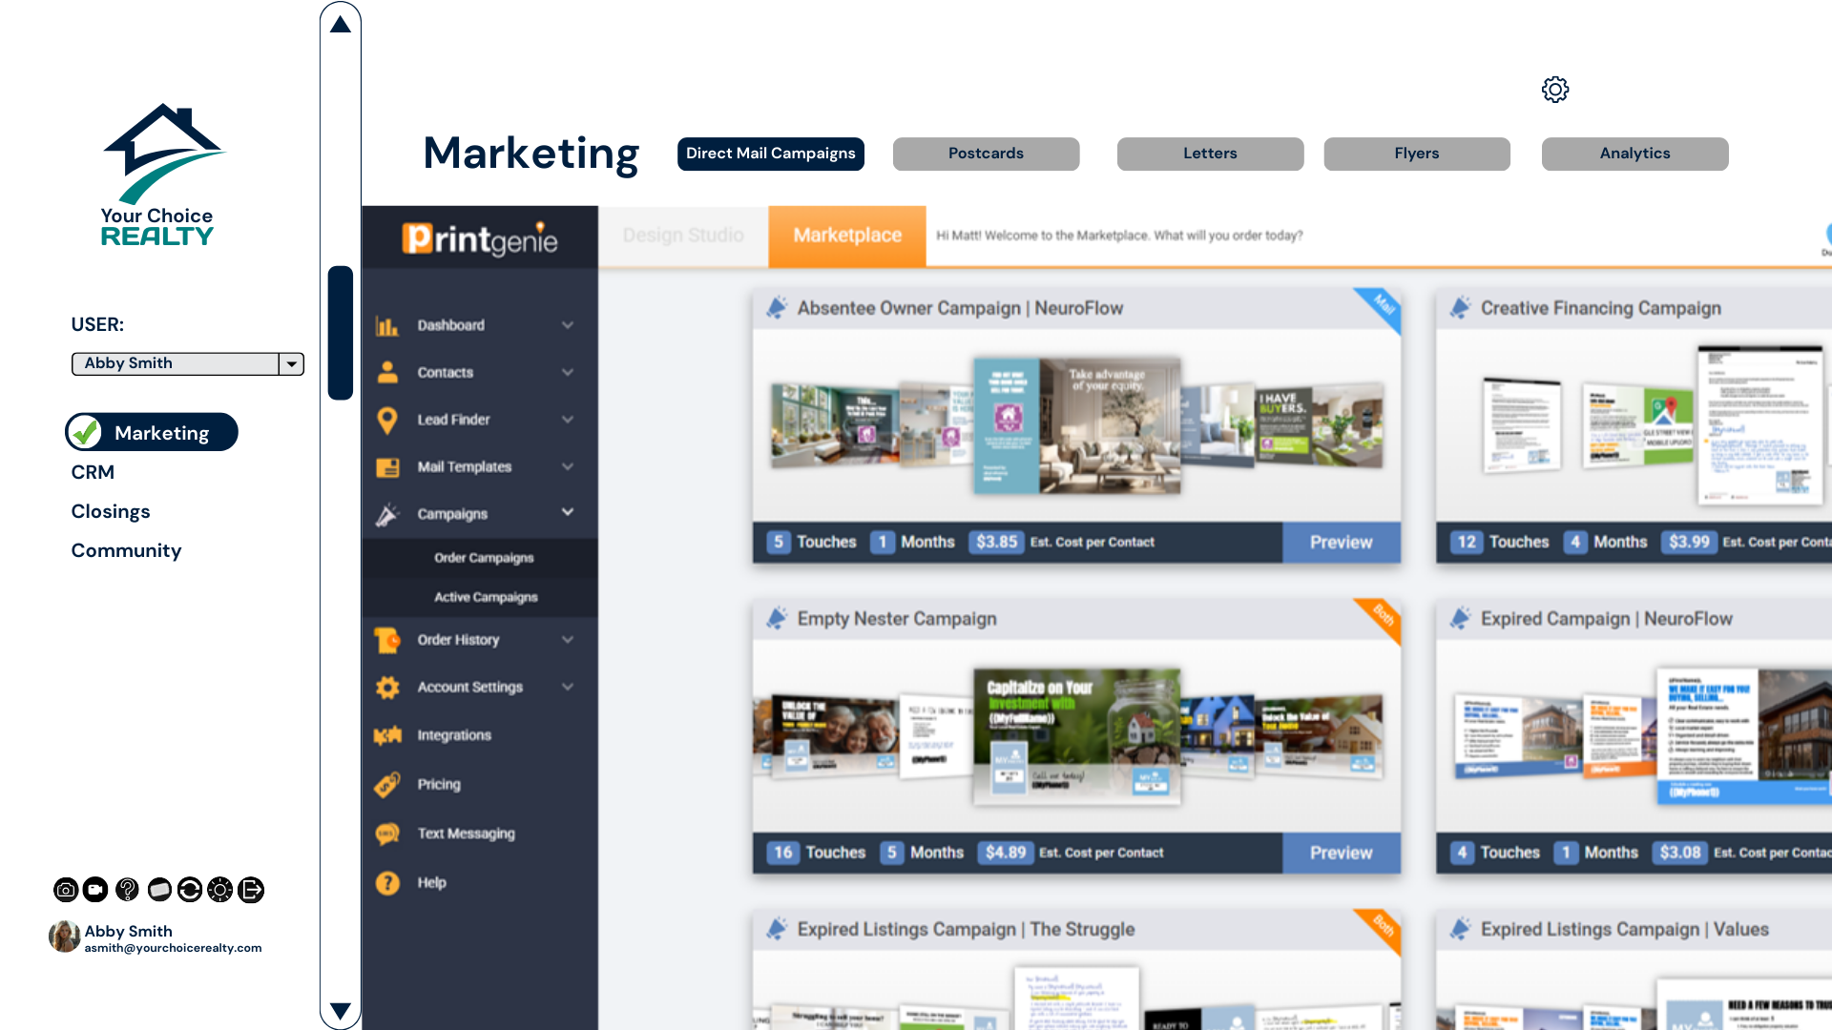Viewport: 1832px width, 1030px height.
Task: Switch to the Letters tab
Action: point(1210,154)
